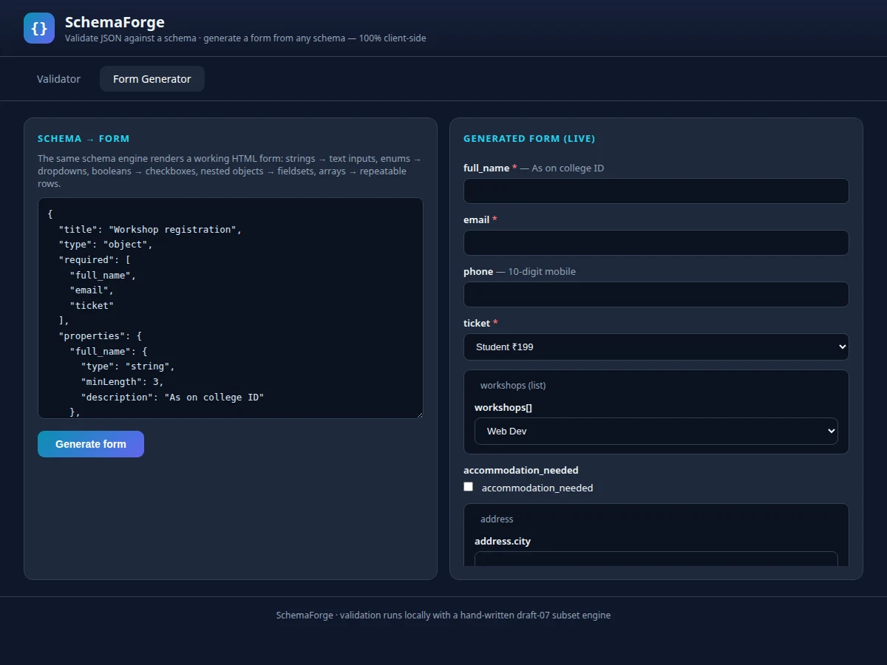887x665 pixels.
Task: Click the GENERATED FORM (LIVE) heading
Action: [529, 138]
